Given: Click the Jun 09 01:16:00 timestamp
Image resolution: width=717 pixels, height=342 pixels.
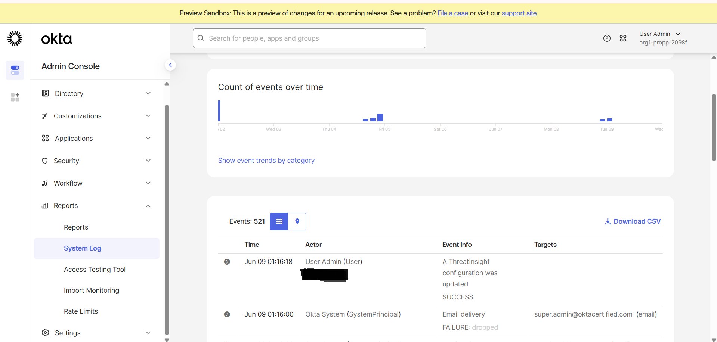Looking at the screenshot, I should point(269,314).
